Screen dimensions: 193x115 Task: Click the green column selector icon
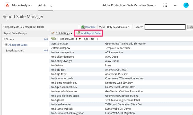pos(54,39)
